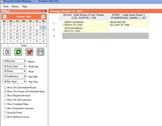
Task: Click the Today button below calendar
Action: [24, 45]
